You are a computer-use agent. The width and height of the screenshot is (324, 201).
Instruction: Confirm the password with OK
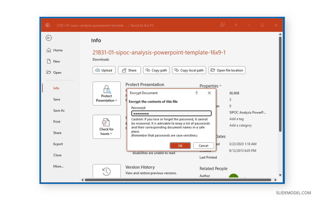(x=180, y=145)
